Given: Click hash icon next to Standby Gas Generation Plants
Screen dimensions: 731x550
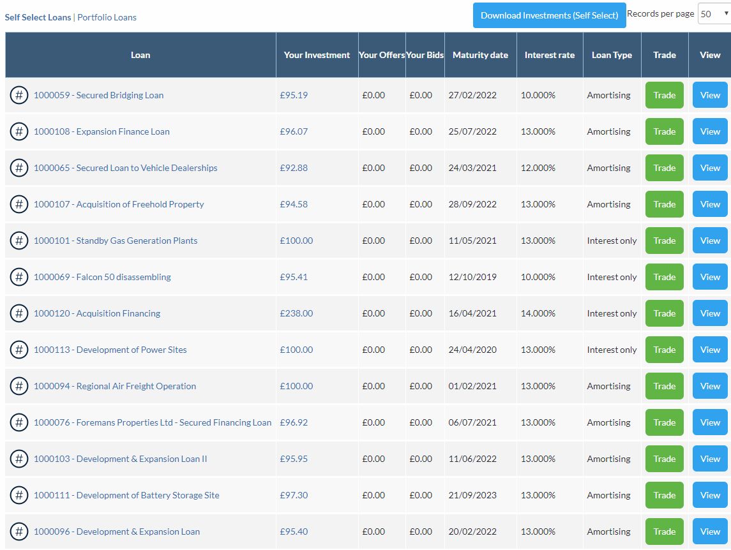Looking at the screenshot, I should (x=19, y=241).
